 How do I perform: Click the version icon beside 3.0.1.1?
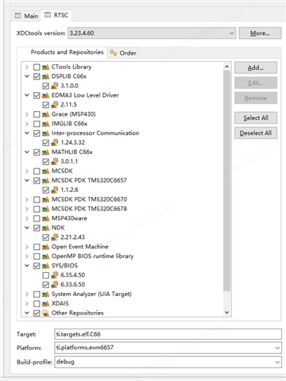click(55, 161)
